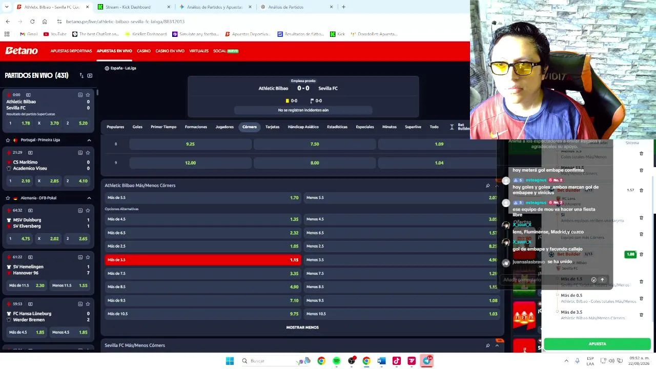Favorite the MSV Duisburg match star

click(x=88, y=210)
